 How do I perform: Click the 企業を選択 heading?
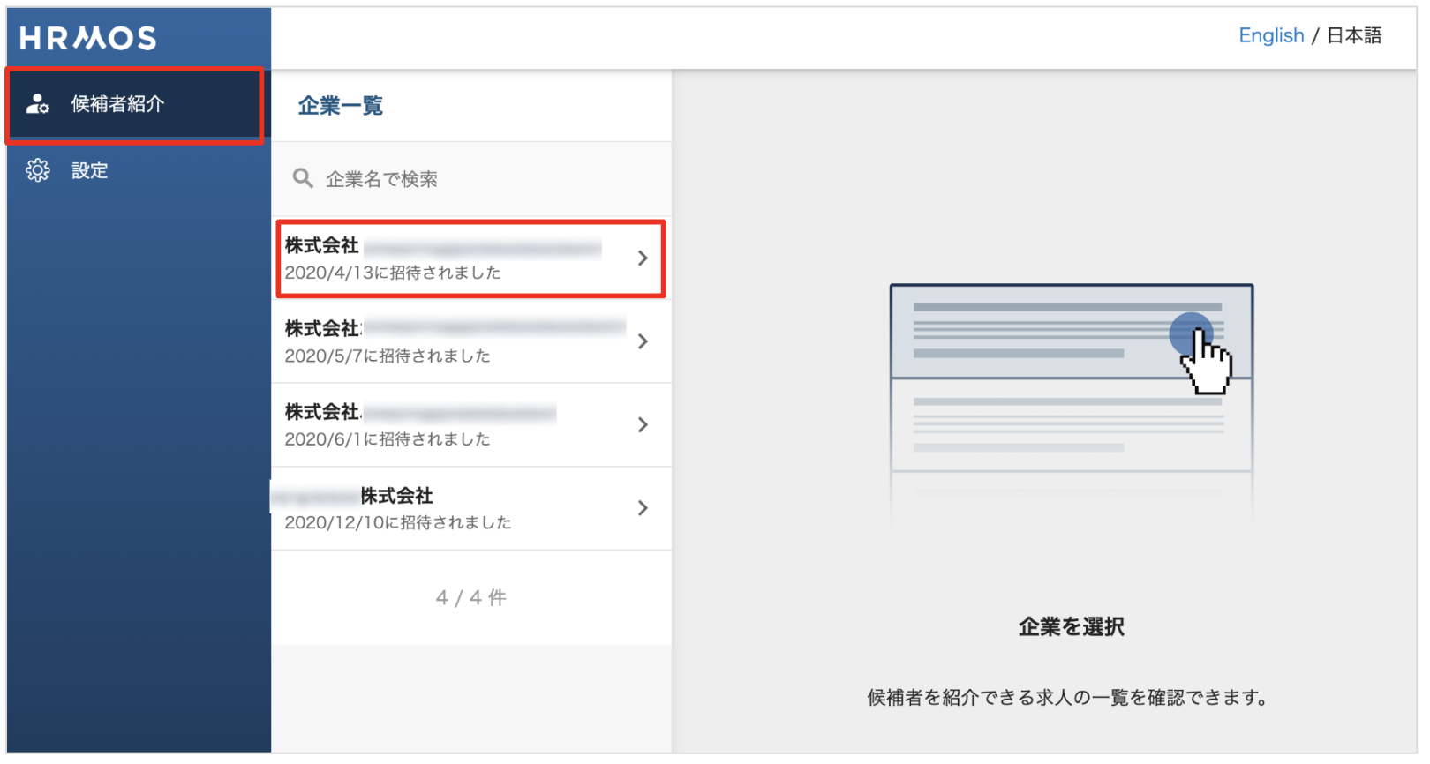tap(1071, 627)
